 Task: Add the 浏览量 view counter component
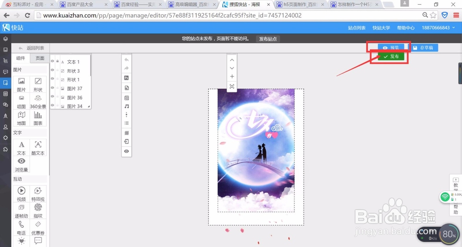(x=21, y=165)
